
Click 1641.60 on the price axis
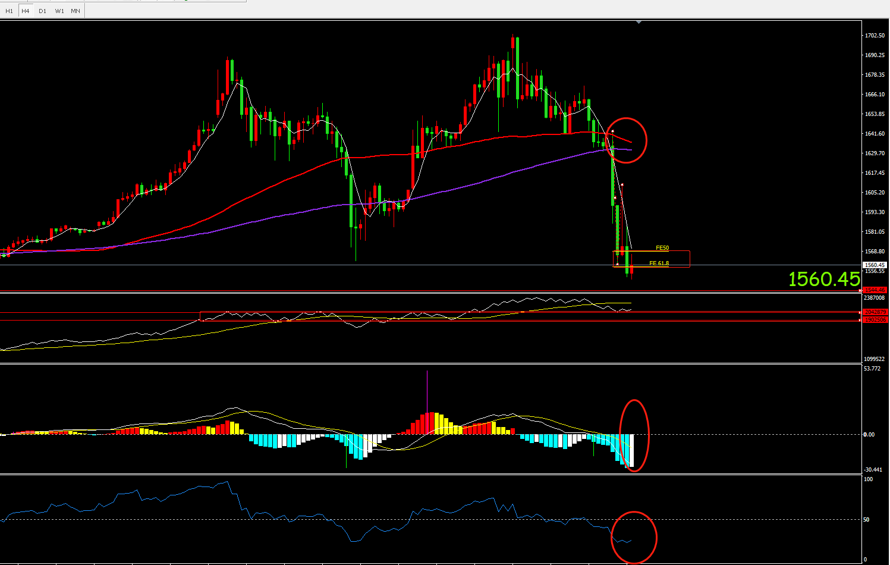pos(875,134)
